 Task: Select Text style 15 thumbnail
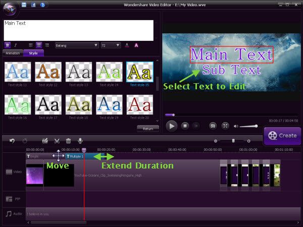(140, 72)
